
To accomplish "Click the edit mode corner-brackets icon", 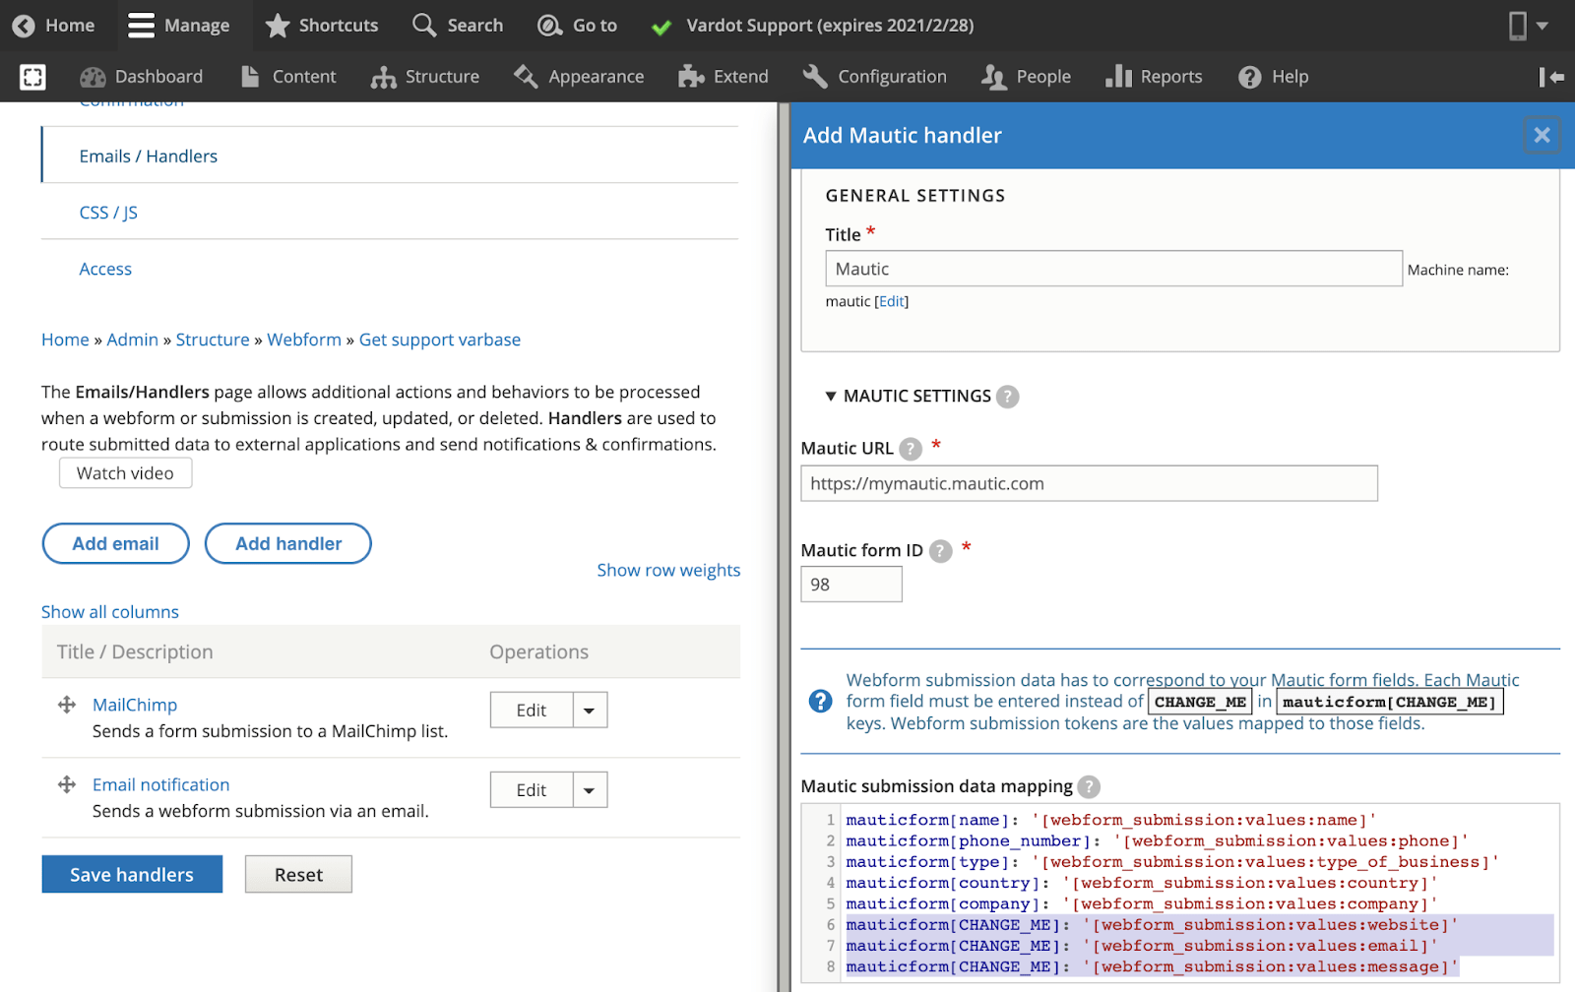I will point(32,77).
